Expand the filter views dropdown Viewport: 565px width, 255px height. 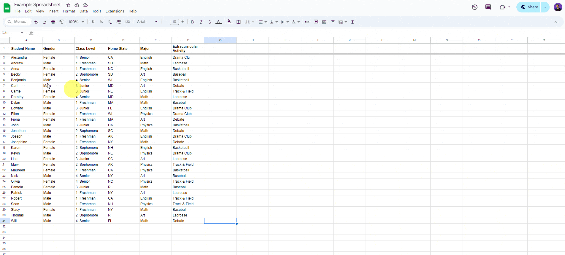pyautogui.click(x=346, y=22)
